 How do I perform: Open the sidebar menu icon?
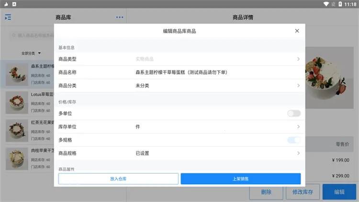(8, 17)
